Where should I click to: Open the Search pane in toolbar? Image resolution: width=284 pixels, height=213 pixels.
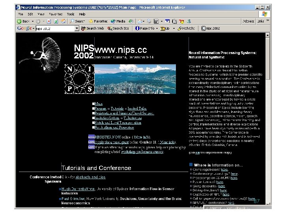(77, 21)
